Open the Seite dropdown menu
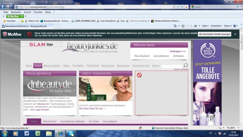Viewport: 243px width, 137px height. coord(205,26)
